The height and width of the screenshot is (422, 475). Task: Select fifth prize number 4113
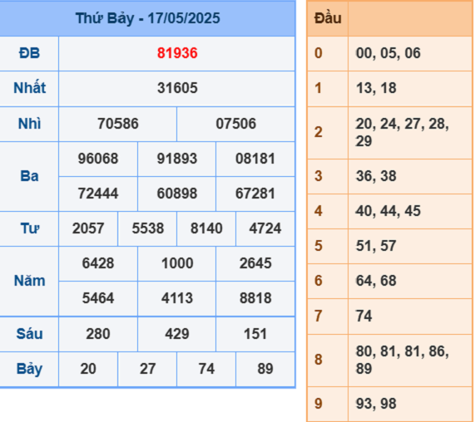coord(177,298)
